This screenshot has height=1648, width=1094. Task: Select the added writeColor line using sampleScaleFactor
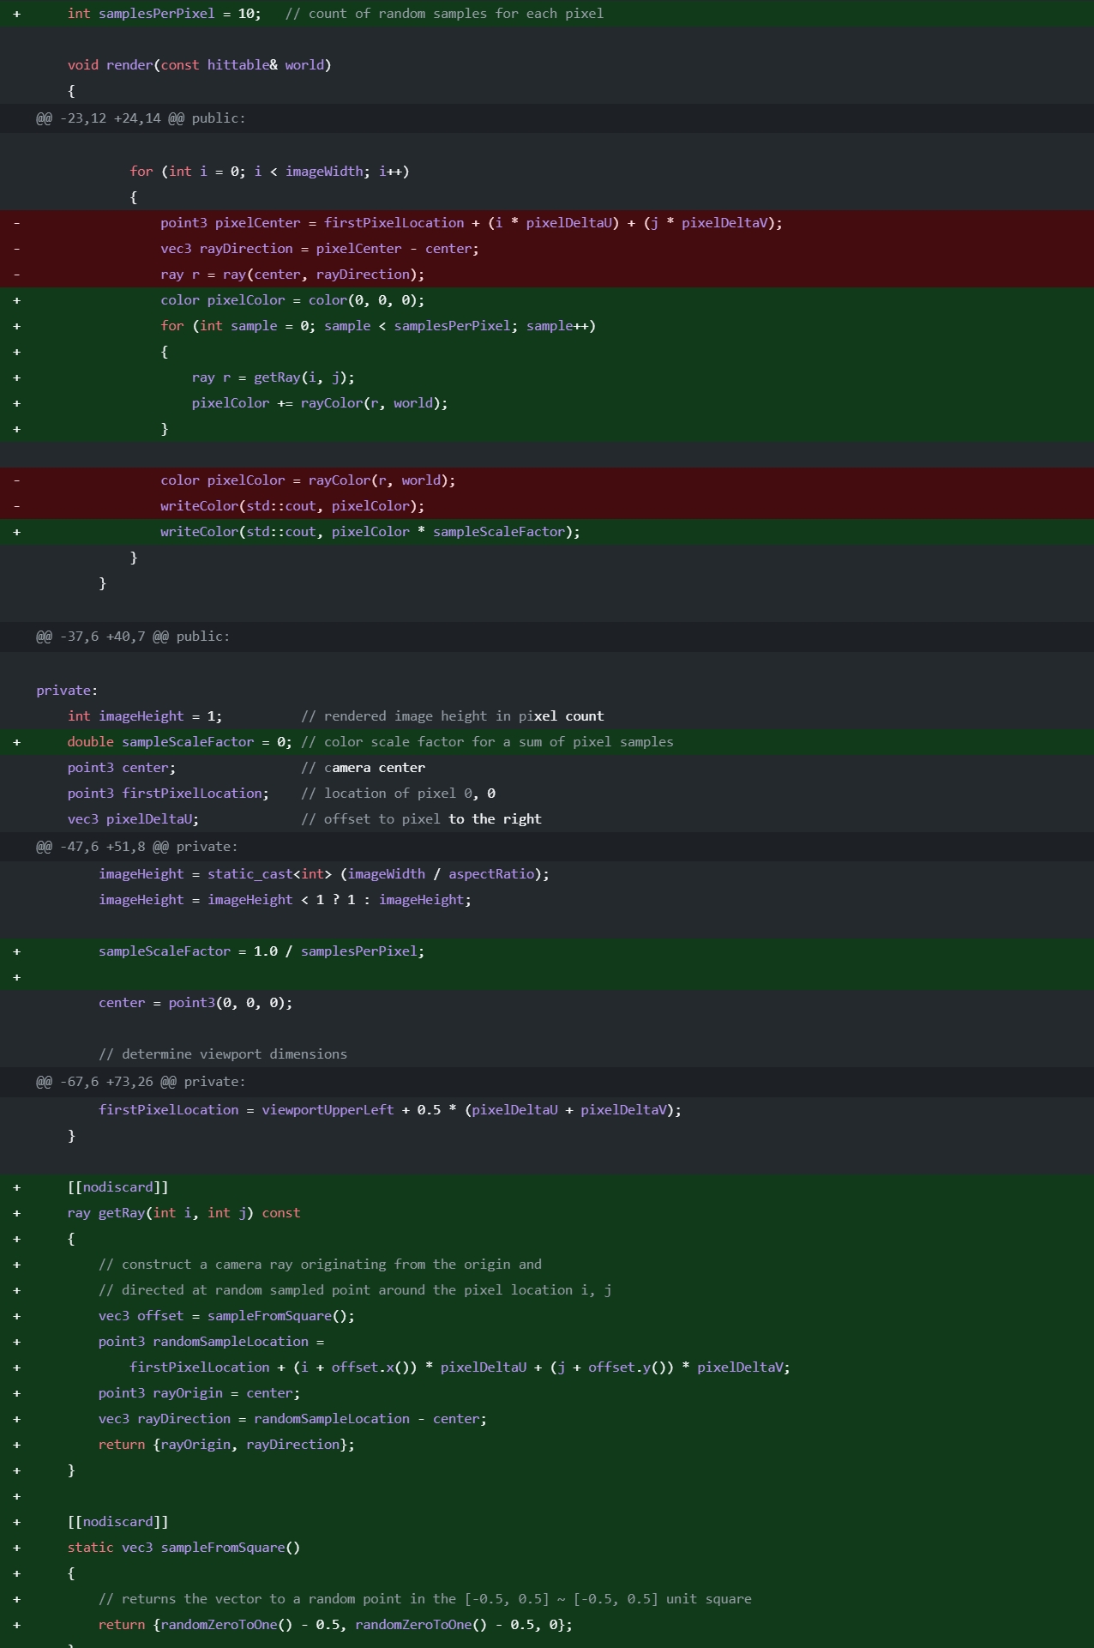[547, 532]
